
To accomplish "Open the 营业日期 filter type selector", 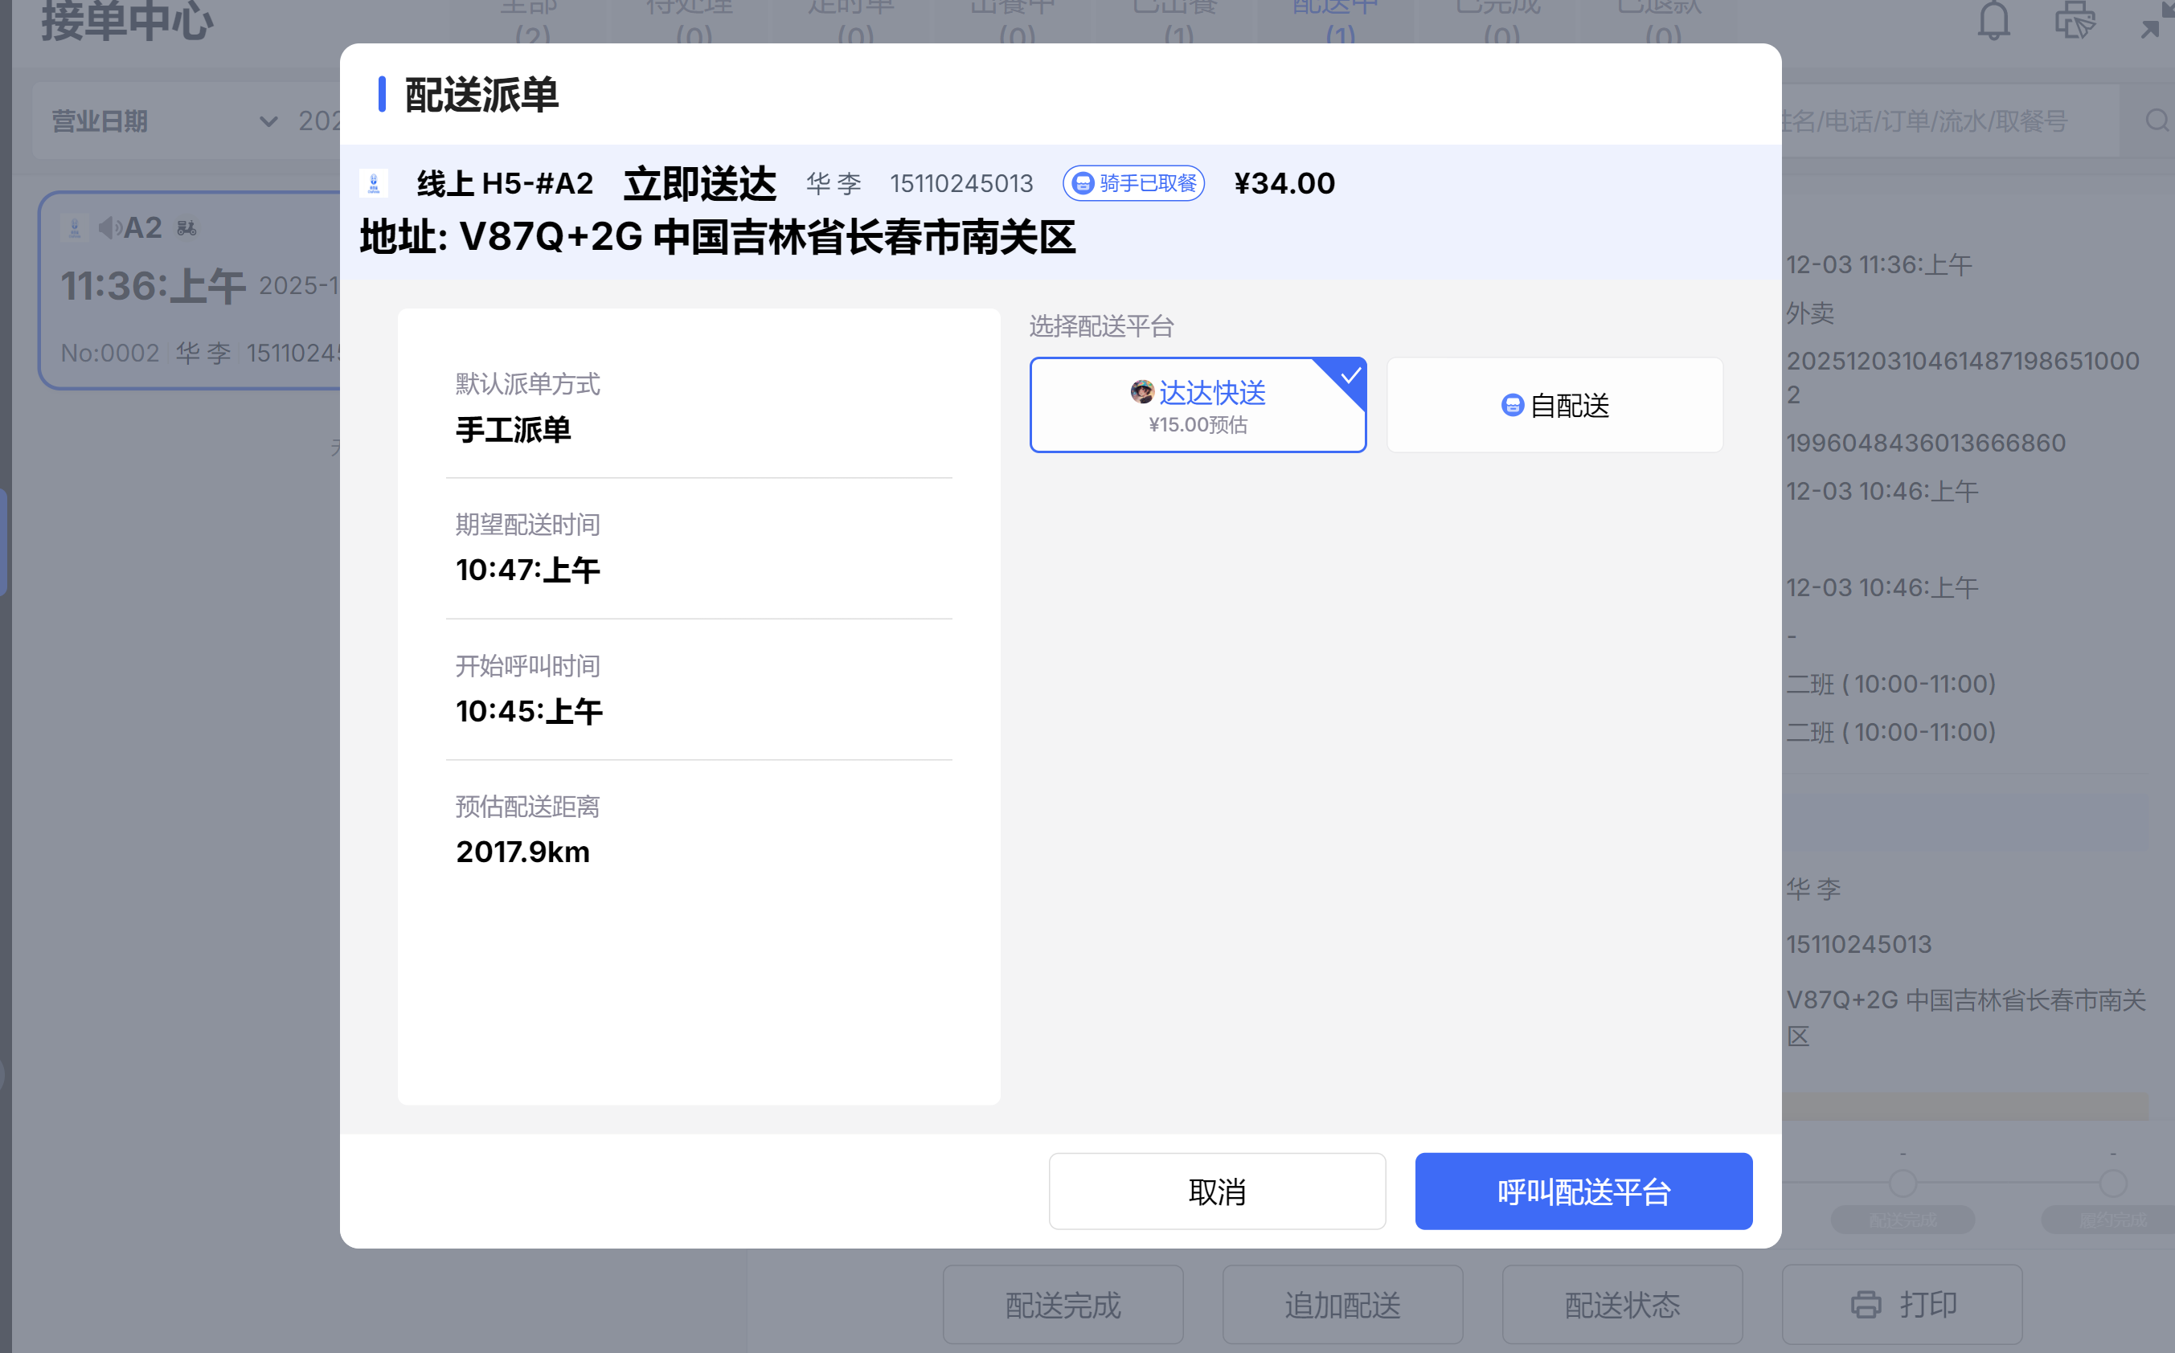I will tap(100, 121).
